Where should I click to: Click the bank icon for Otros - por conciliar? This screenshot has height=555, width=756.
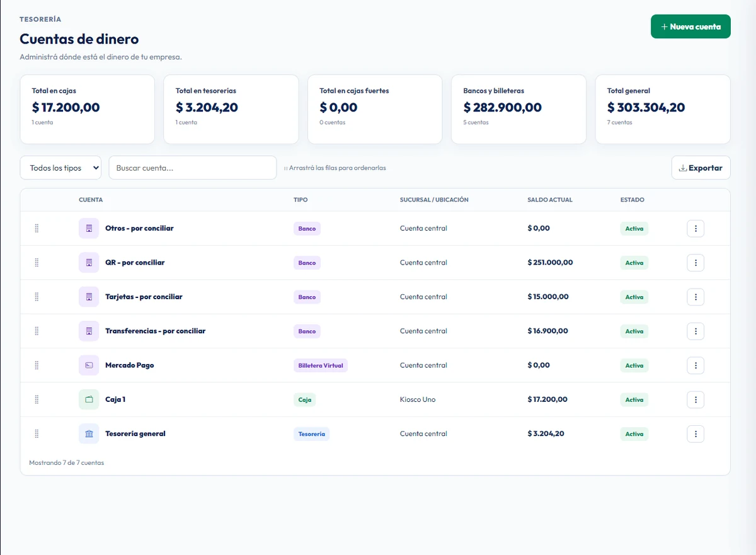click(x=89, y=228)
